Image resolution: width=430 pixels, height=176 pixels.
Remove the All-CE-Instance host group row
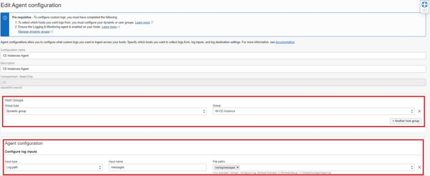tap(419, 111)
